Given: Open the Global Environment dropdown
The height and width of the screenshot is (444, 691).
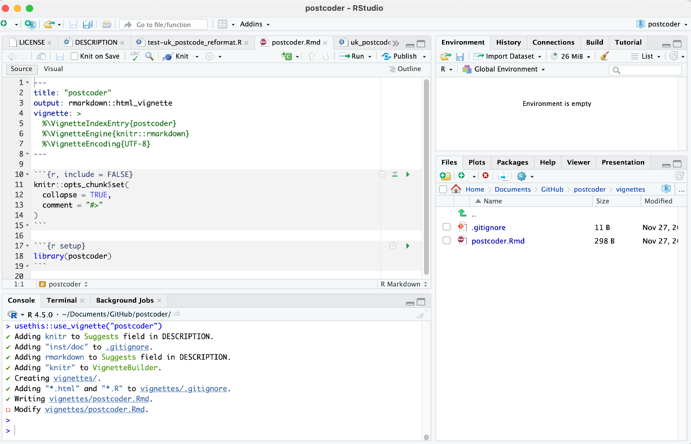Looking at the screenshot, I should (x=504, y=69).
